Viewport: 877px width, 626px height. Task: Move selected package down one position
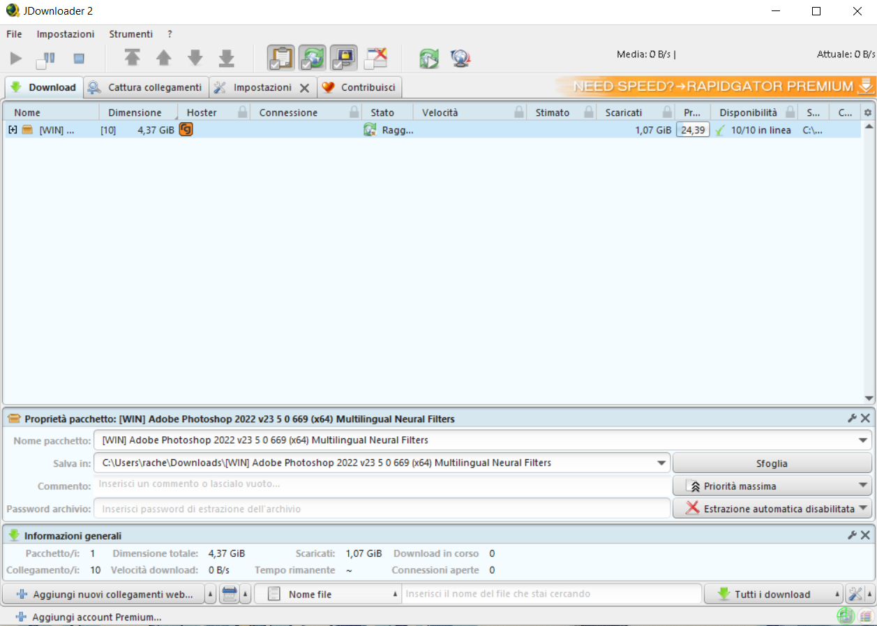click(195, 59)
